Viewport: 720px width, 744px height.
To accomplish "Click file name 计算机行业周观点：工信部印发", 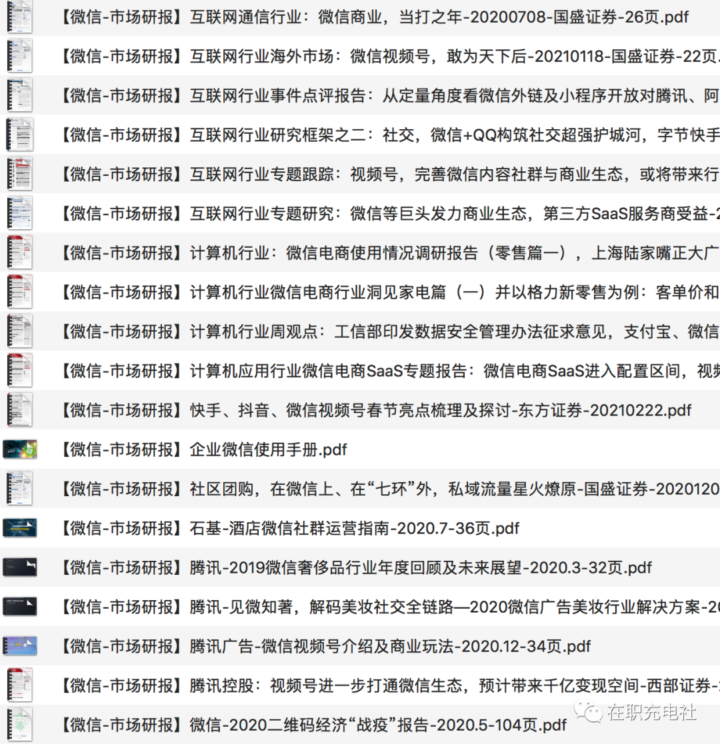I will 391,332.
